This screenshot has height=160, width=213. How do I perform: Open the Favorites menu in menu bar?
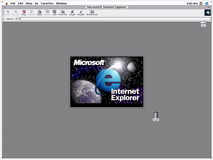(47, 3)
